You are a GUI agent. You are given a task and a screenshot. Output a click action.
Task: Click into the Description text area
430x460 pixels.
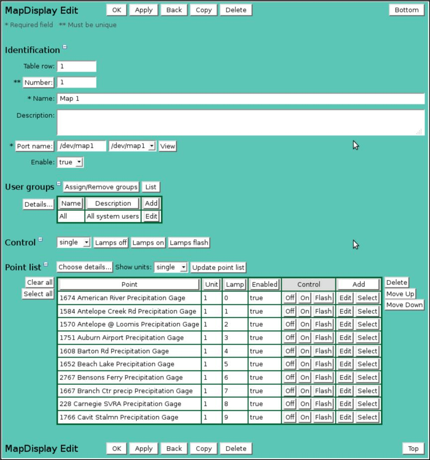coord(241,123)
